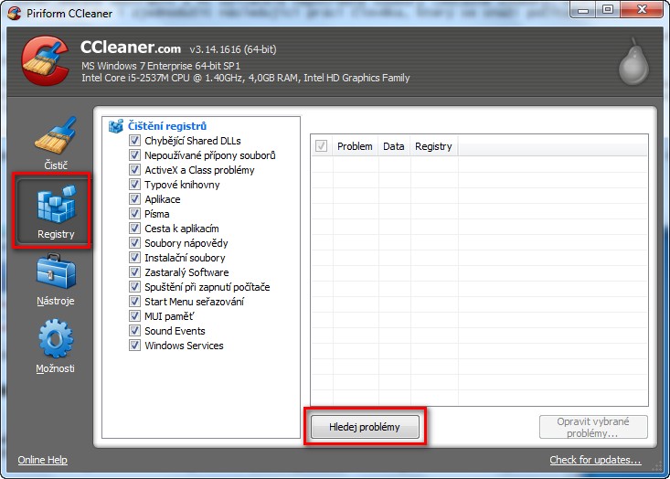Uncheck Instalační soubory

[134, 258]
